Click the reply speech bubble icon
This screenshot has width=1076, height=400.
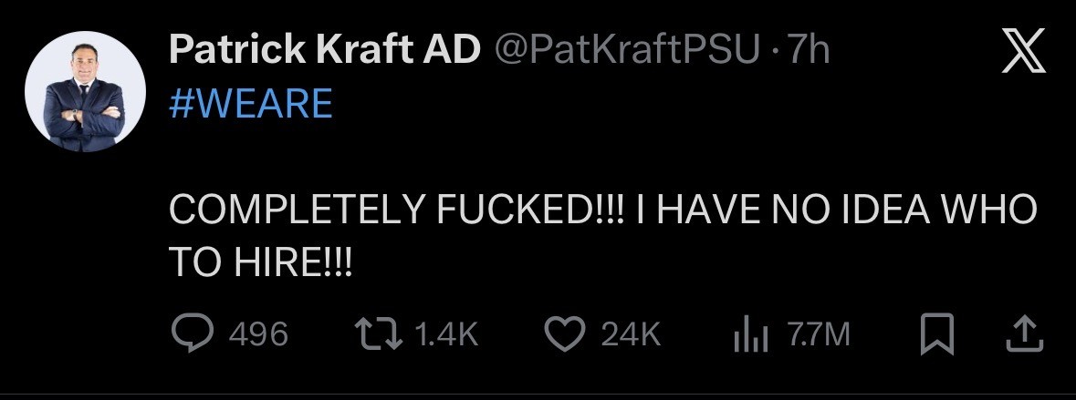(193, 334)
